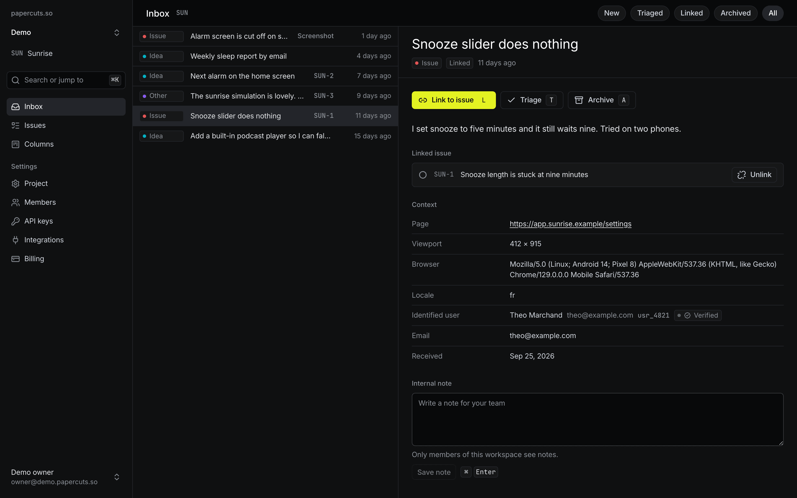Filter inbox by New
Viewport: 797px width, 498px height.
[612, 13]
